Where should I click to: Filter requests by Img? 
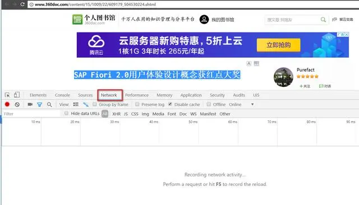pos(145,114)
